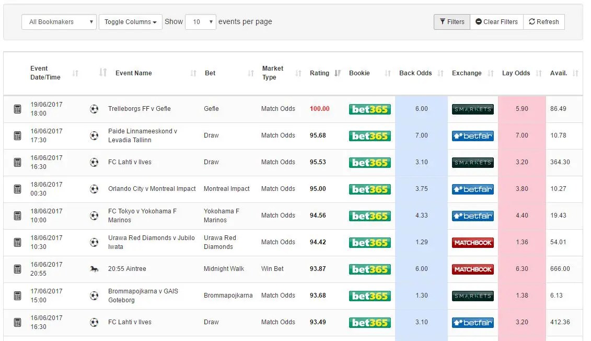Viewport: 591px width, 341px height.
Task: Click the bet365 logo in the Midnight Walk row
Action: 370,269
